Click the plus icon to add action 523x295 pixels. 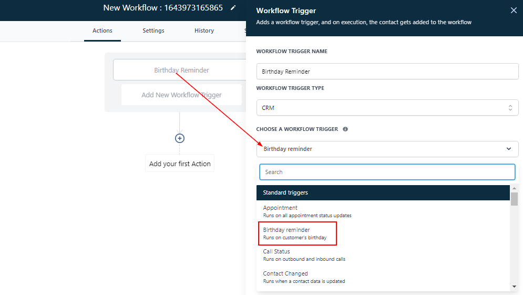180,138
